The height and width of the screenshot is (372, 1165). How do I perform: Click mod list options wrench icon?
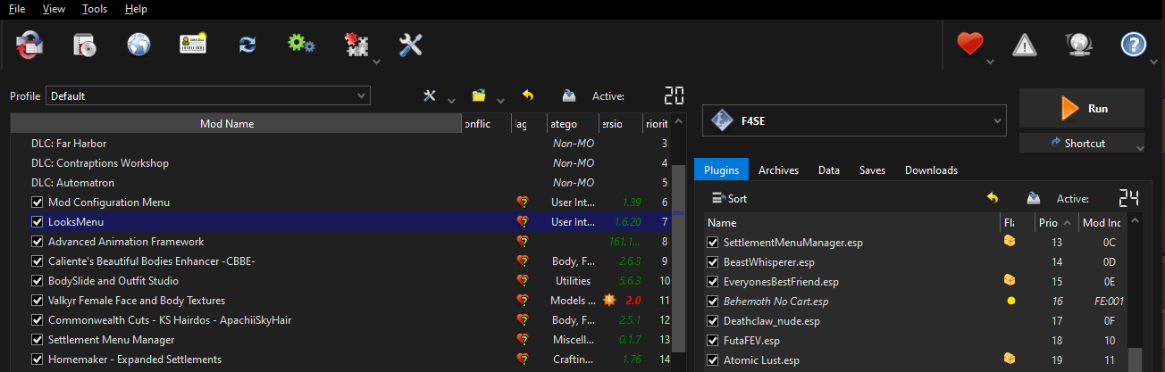[x=430, y=95]
